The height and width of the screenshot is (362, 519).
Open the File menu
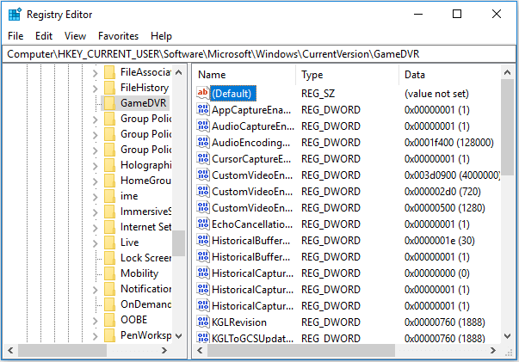15,36
